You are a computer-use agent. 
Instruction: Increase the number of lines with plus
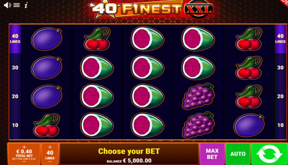50,147
